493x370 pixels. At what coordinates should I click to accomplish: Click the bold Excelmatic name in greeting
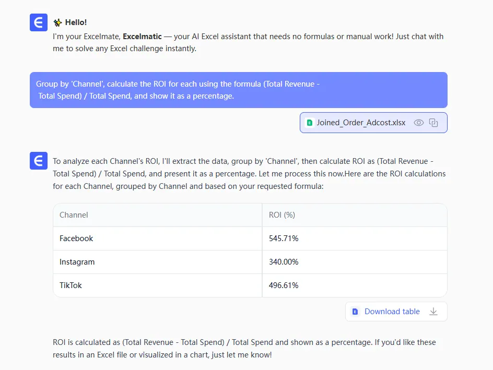142,37
